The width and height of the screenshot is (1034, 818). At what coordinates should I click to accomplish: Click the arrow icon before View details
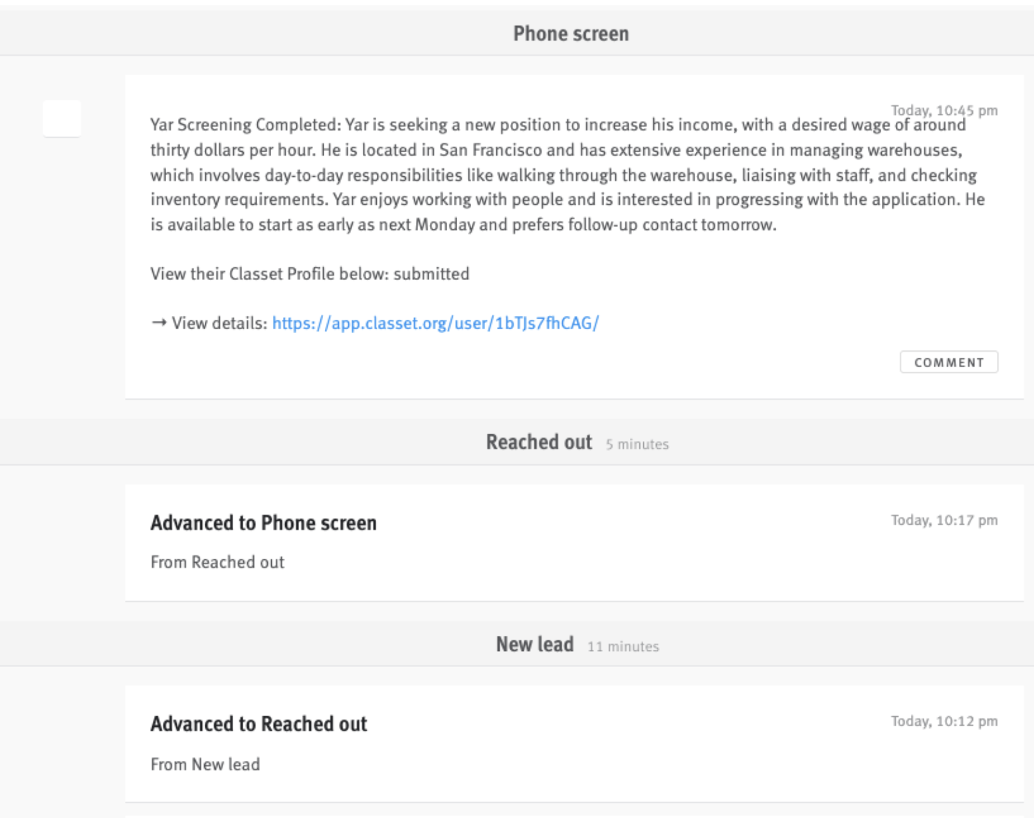coord(158,323)
